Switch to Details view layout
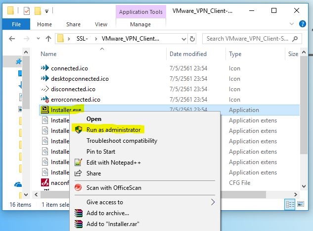 pyautogui.click(x=290, y=204)
